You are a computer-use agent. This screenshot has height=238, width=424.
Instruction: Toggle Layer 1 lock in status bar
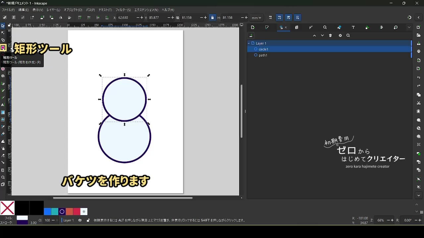(x=88, y=220)
